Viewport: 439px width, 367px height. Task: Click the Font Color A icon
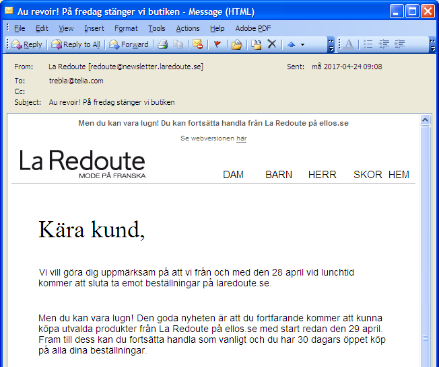point(349,44)
